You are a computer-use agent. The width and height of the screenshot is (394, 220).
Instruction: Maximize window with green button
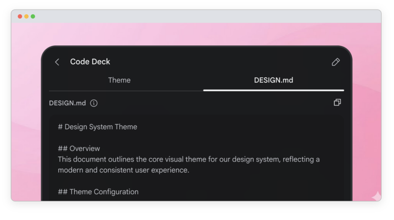(x=33, y=17)
